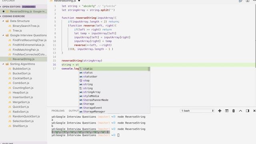Close the terminal panel
Screen dimensions: 256x144
(x=254, y=111)
